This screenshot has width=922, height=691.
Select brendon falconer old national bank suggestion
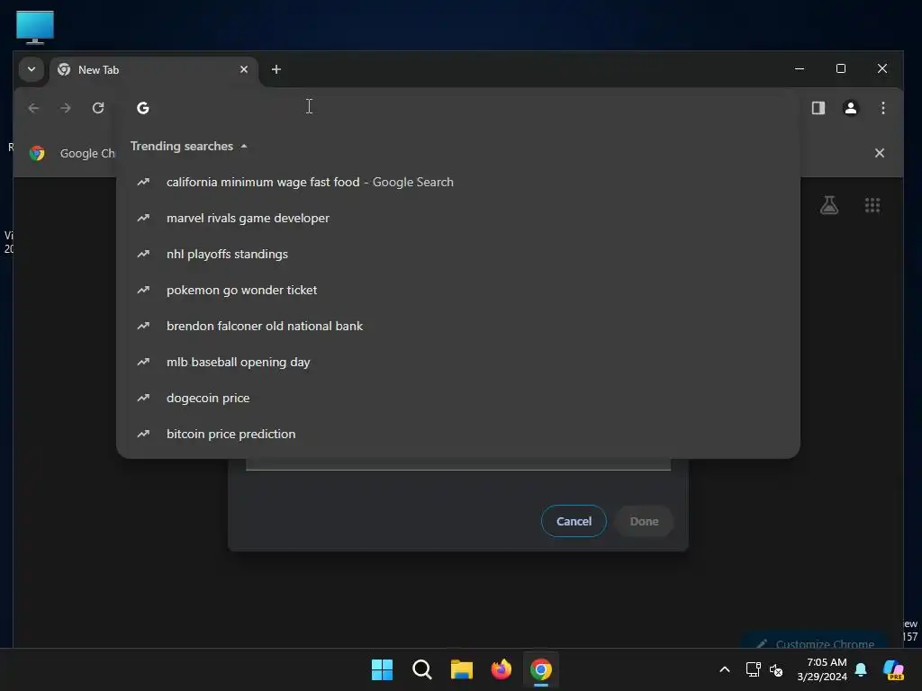[x=458, y=326]
